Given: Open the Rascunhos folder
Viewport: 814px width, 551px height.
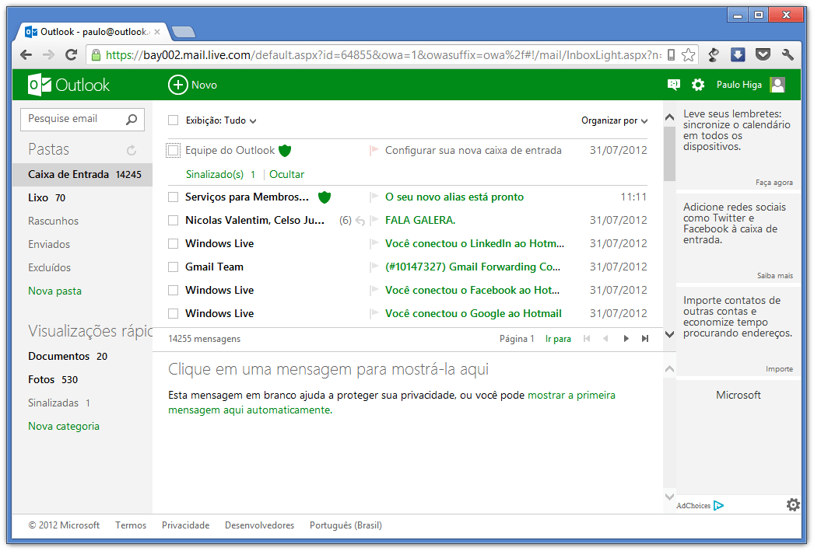Looking at the screenshot, I should pos(54,221).
